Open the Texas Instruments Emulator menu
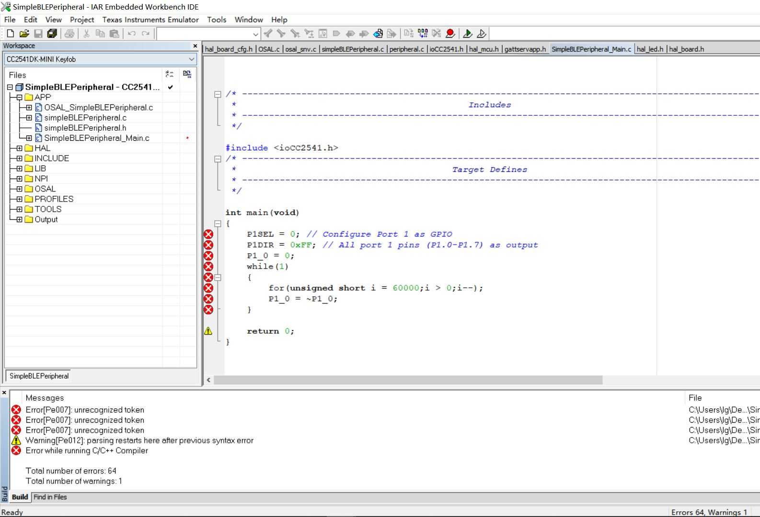 point(150,20)
